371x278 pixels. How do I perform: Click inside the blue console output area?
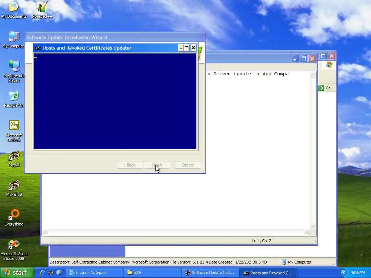115,101
